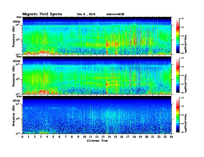Viewport: 204px width, 157px height.
Task: Select hour 13 on the Universal Time axis
Action: click(x=103, y=137)
